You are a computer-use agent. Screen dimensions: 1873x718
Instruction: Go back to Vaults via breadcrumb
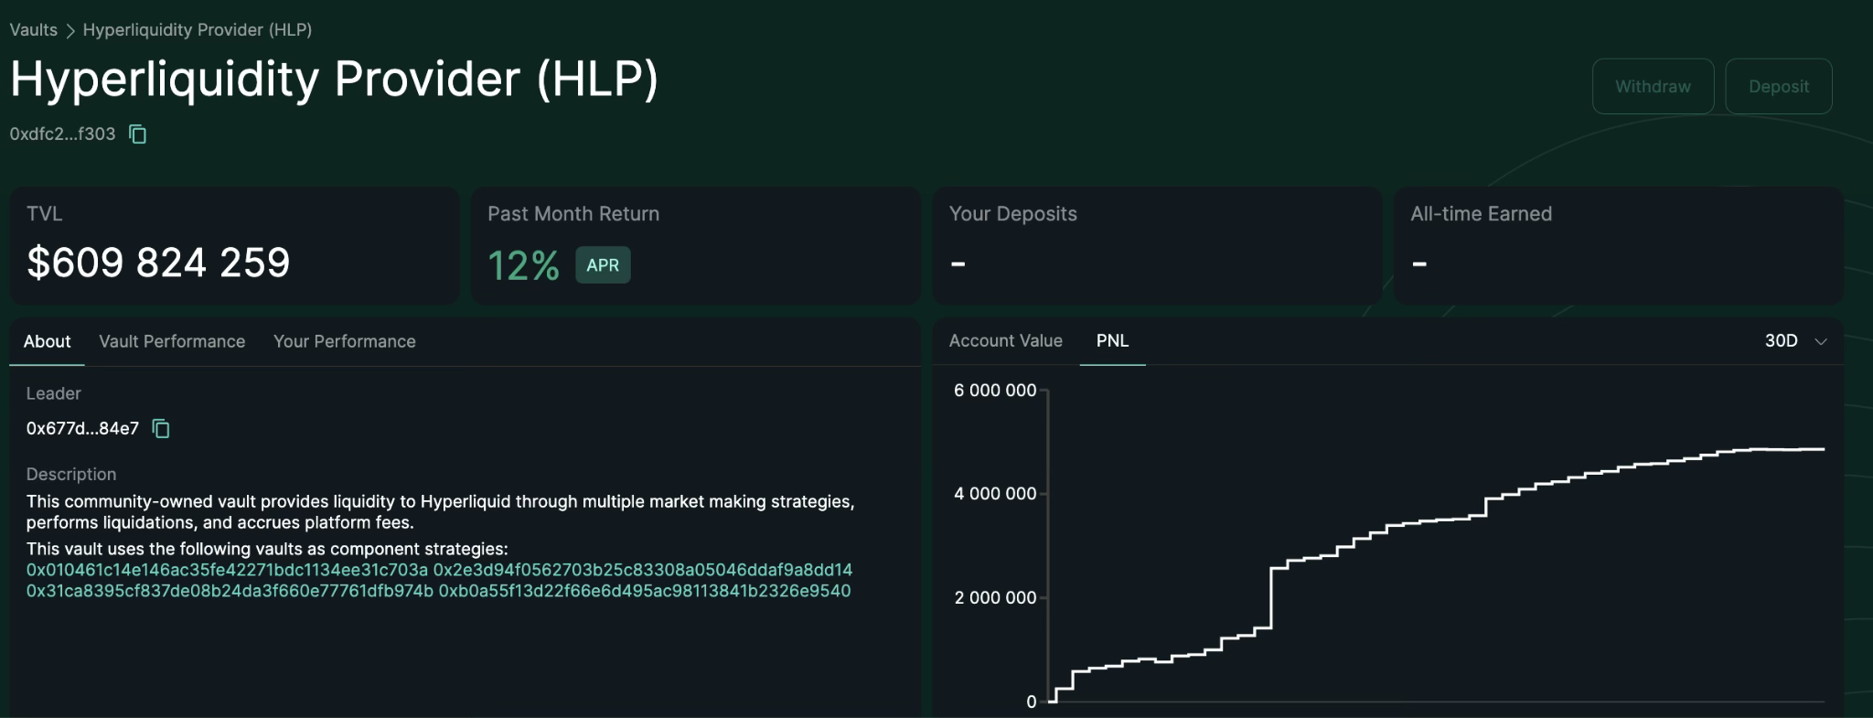(x=34, y=30)
